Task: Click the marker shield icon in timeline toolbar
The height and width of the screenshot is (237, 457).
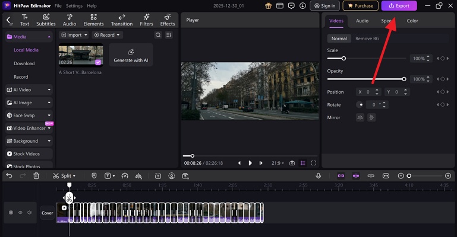Action: pos(94,176)
